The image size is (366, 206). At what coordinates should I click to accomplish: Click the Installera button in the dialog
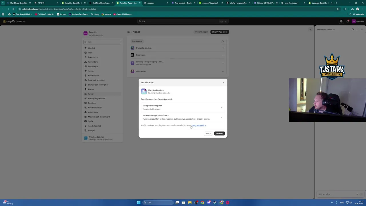(219, 133)
